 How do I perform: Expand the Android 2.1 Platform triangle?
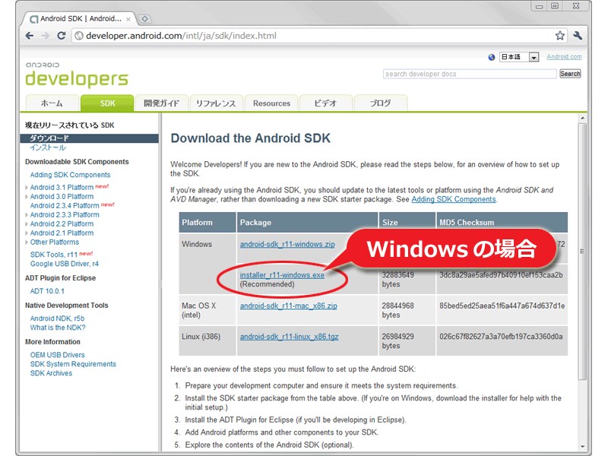[27, 233]
